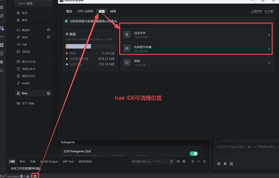Open 技能与命令 settings section
This screenshot has height=178, width=279.
(34, 69)
